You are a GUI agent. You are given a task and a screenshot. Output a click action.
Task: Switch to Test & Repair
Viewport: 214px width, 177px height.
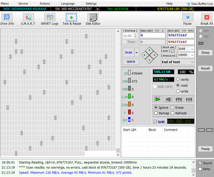[72, 18]
